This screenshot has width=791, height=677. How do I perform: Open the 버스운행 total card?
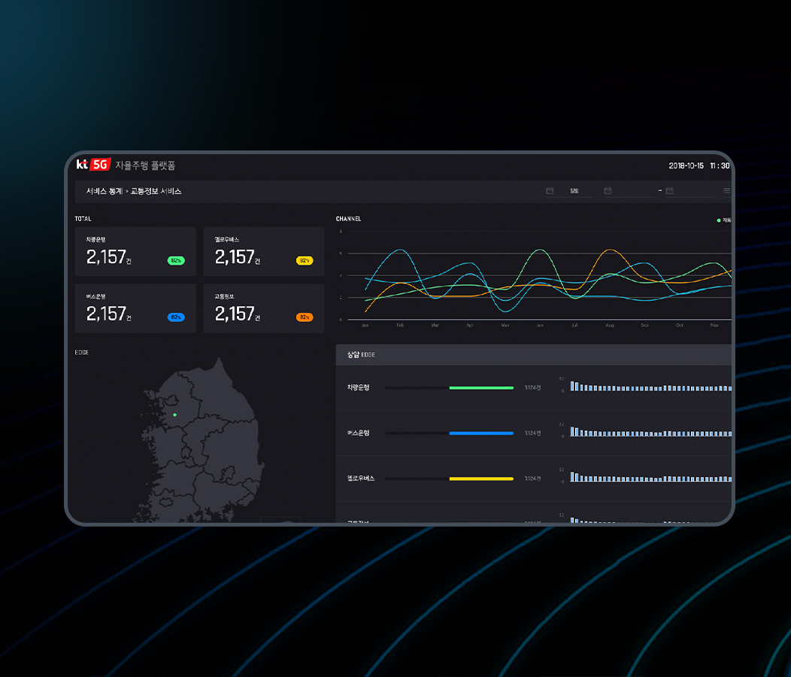pyautogui.click(x=135, y=308)
